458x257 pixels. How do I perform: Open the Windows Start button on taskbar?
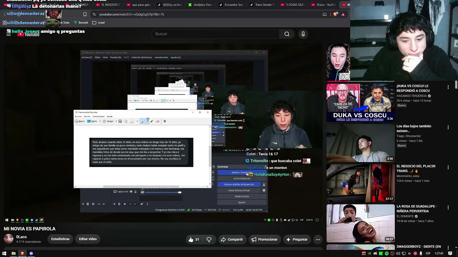4,253
